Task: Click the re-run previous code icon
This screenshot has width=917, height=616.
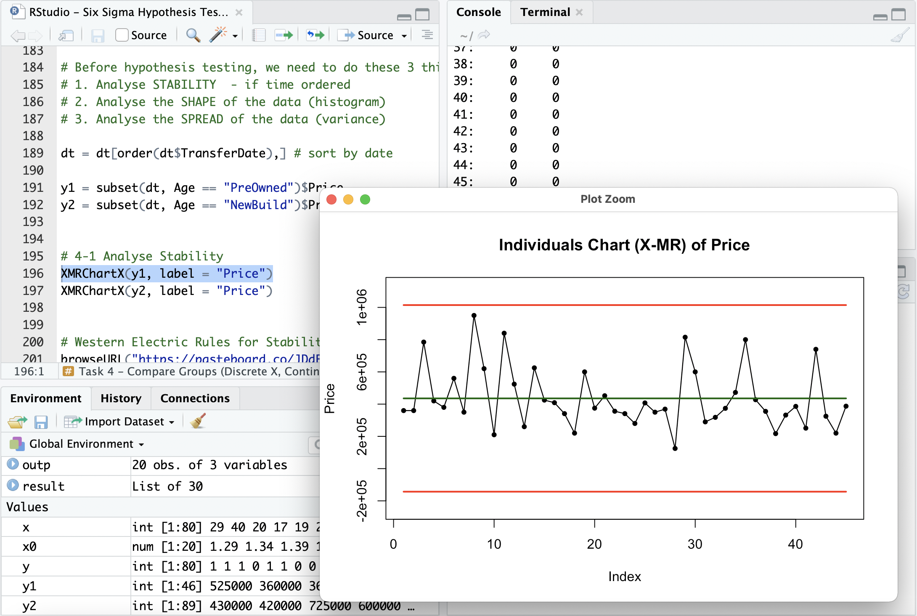Action: (315, 35)
